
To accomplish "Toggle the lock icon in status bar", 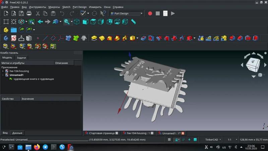I will 176,140.
